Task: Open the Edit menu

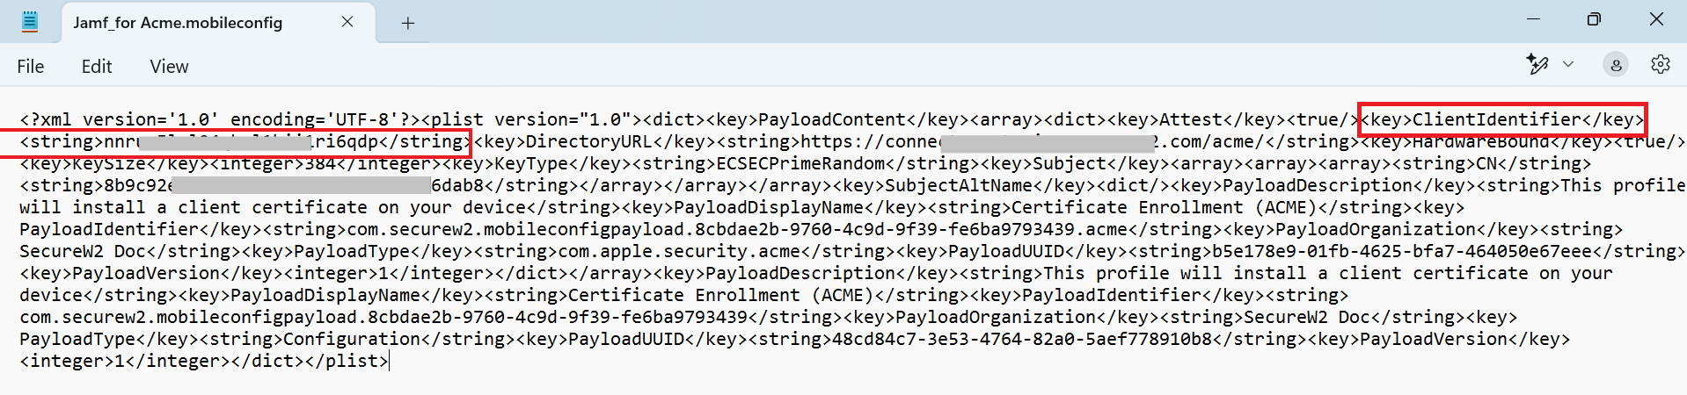Action: pos(97,67)
